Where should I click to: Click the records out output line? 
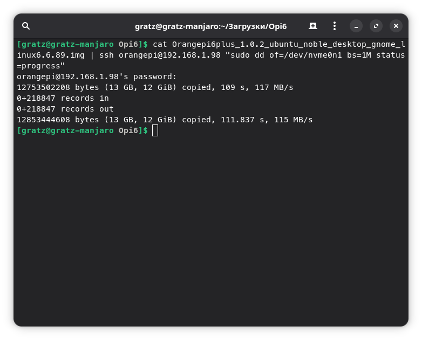click(x=65, y=109)
